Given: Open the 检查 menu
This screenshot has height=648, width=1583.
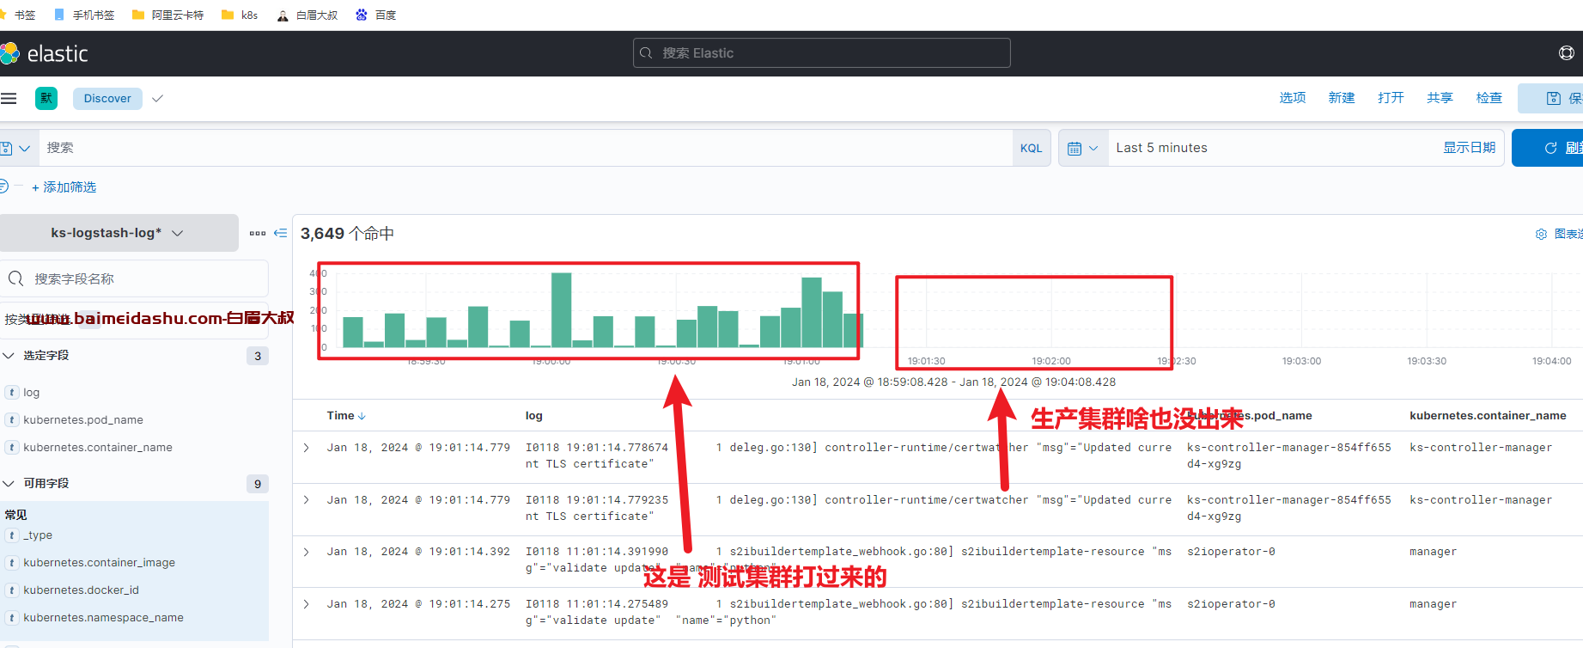Looking at the screenshot, I should click(x=1489, y=98).
